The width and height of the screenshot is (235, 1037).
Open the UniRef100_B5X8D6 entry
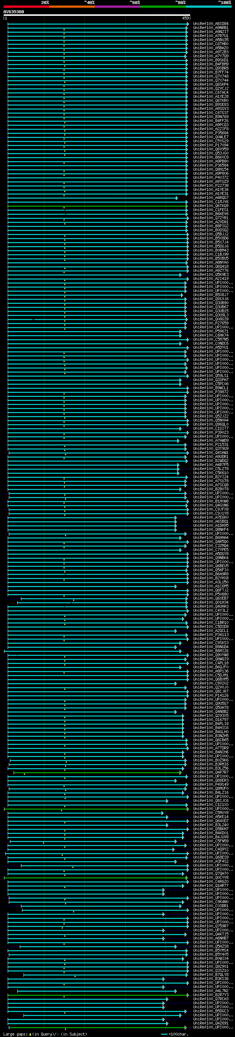211,238
